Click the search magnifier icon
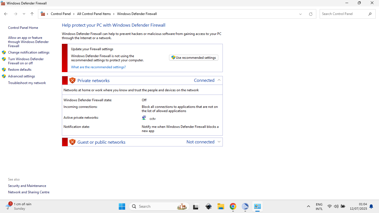Screen dimensions: 379x213 (x=370, y=14)
